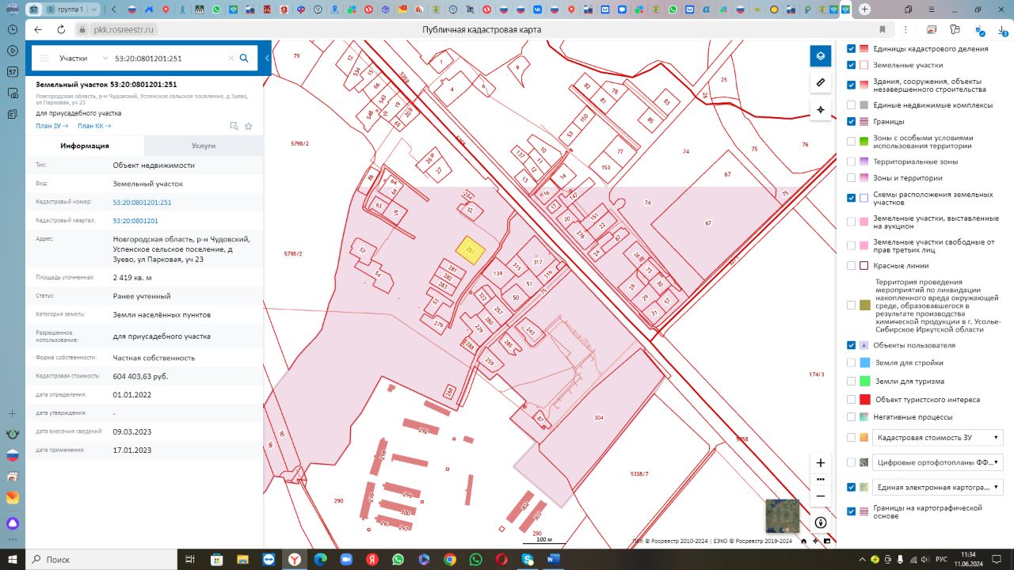The height and width of the screenshot is (570, 1014).
Task: Select the ruler measurement tool
Action: pos(821,82)
